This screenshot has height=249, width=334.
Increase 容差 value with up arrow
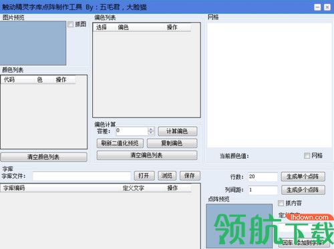151,130
